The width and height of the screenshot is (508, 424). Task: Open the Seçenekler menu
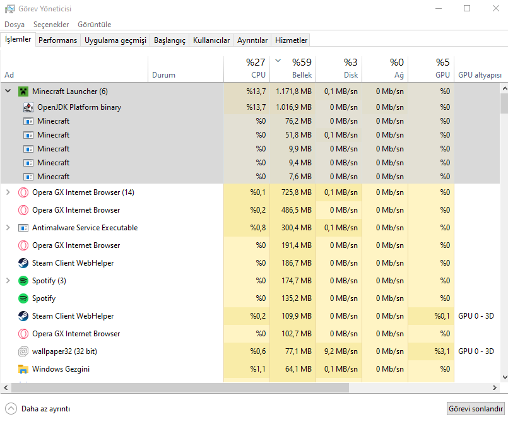click(x=51, y=25)
